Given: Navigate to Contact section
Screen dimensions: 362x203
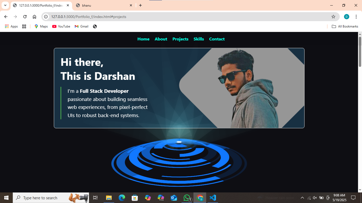Looking at the screenshot, I should pos(217,39).
